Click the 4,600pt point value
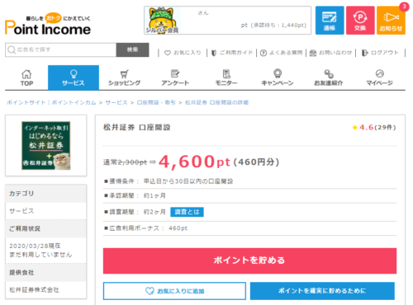 point(194,162)
